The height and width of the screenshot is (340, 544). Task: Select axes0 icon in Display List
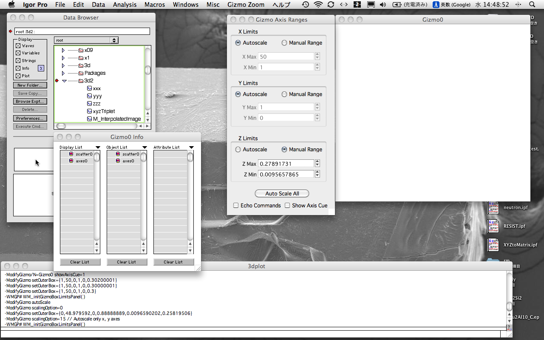tap(71, 161)
